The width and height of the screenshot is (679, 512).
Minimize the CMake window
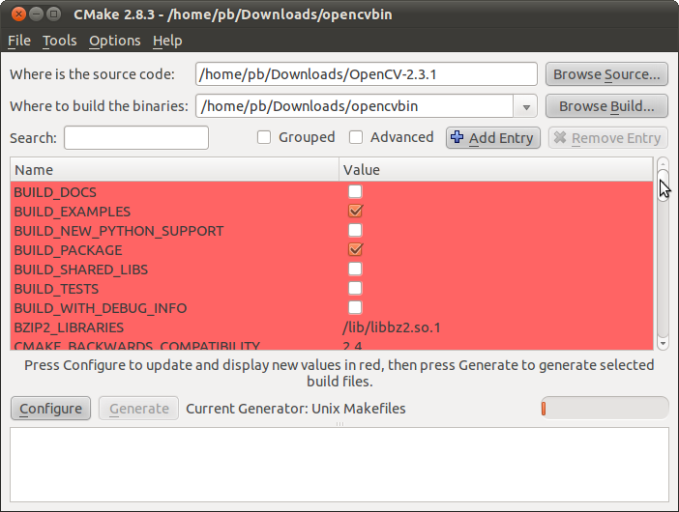coord(37,14)
